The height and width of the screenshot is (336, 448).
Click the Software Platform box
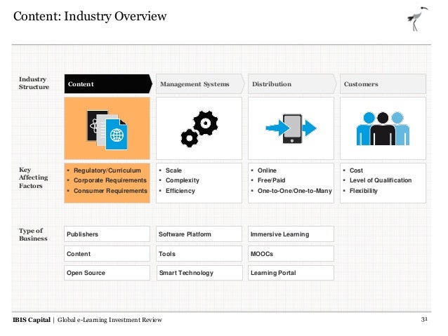(199, 234)
